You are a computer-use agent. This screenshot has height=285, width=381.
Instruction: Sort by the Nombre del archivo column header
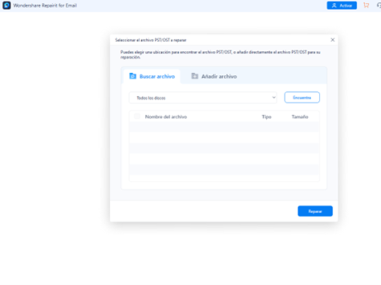(x=166, y=117)
